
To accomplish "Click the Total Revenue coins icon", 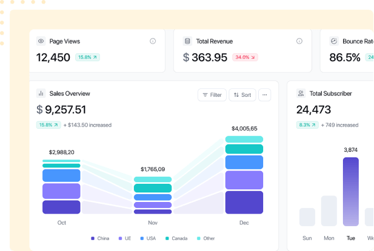I will click(x=187, y=41).
